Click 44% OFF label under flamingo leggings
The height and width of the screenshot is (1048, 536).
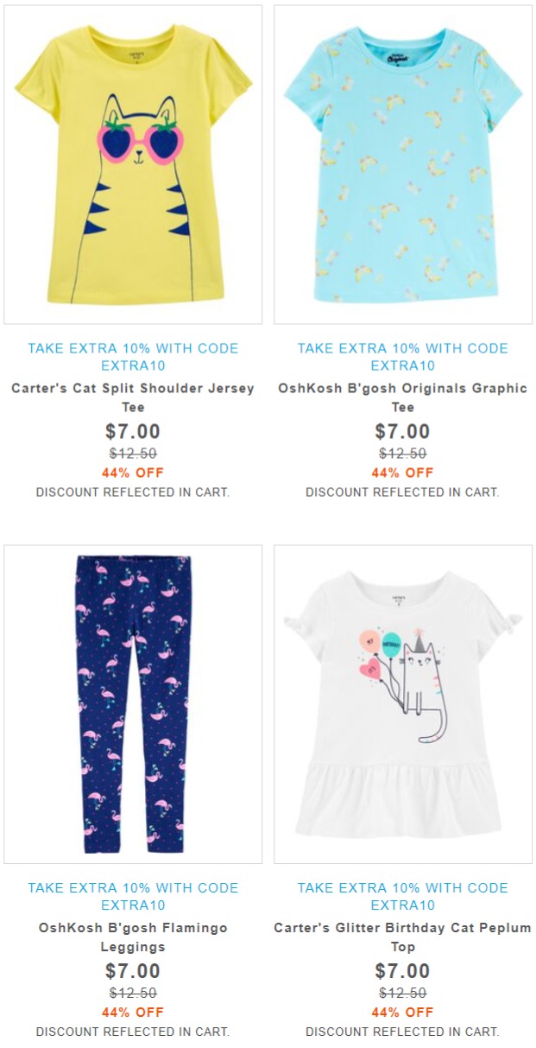[x=133, y=1012]
